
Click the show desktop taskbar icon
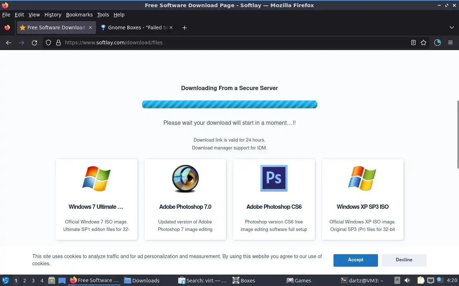point(62,281)
